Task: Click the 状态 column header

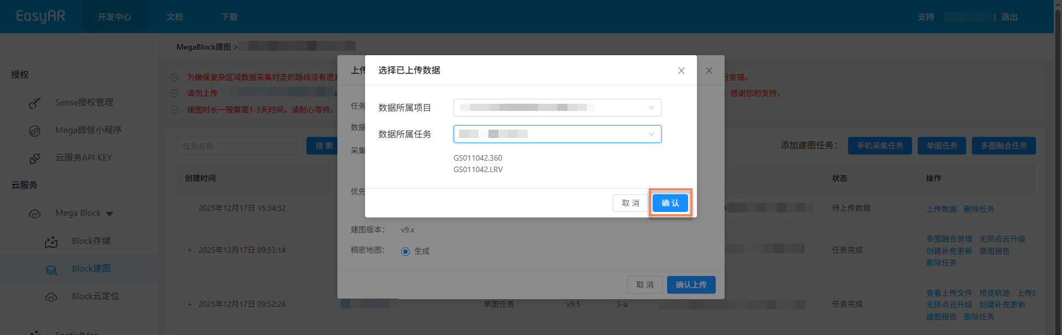Action: pos(840,178)
